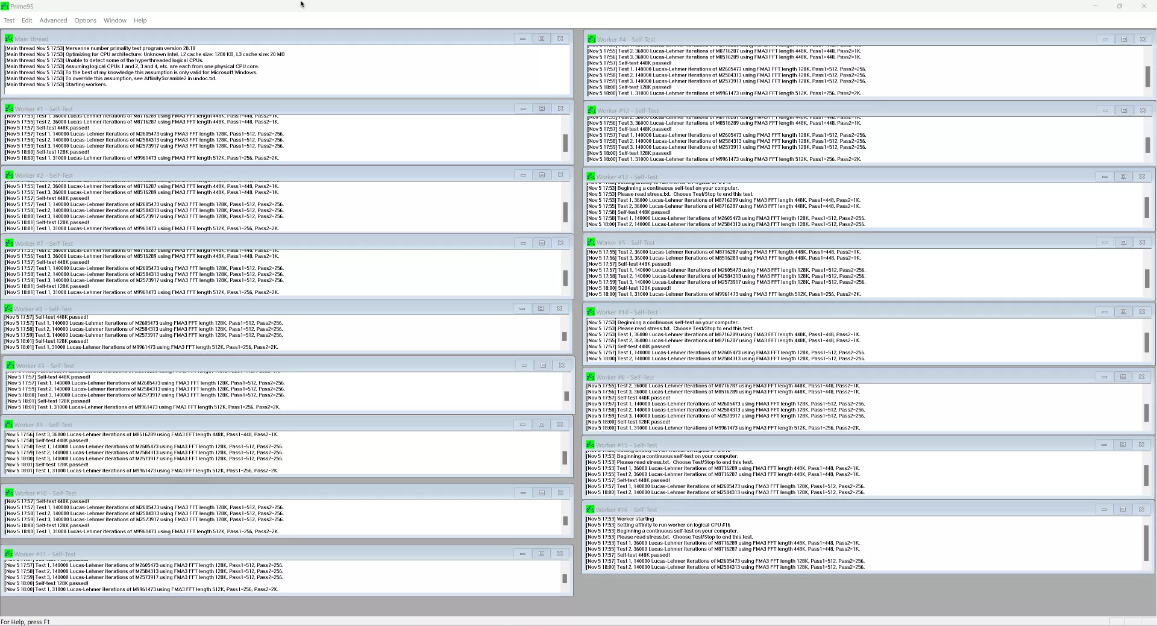Open the Edit menu

click(x=27, y=20)
